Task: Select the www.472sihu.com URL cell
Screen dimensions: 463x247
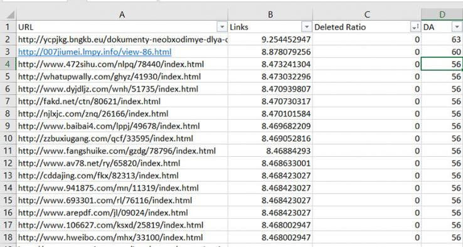Action: click(122, 65)
